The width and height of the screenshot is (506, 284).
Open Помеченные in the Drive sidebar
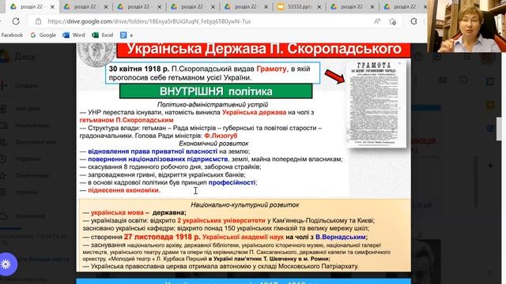pos(32,175)
